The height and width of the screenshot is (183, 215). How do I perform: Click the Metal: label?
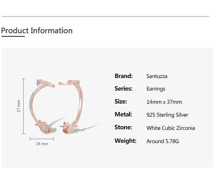123,115
